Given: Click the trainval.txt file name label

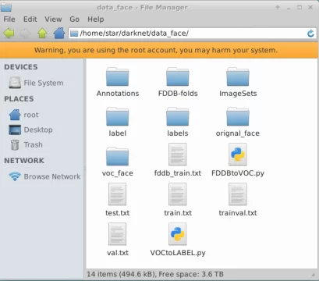Looking at the screenshot, I should 238,213.
